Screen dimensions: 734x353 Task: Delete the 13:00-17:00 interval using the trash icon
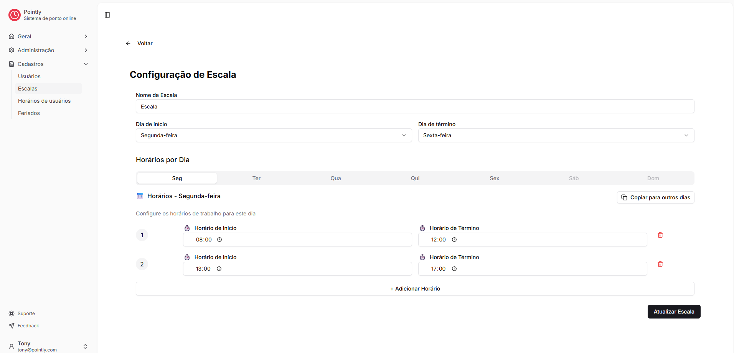pos(660,264)
